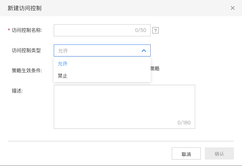Click the 0/50 character counter
242x166 pixels.
coord(141,30)
